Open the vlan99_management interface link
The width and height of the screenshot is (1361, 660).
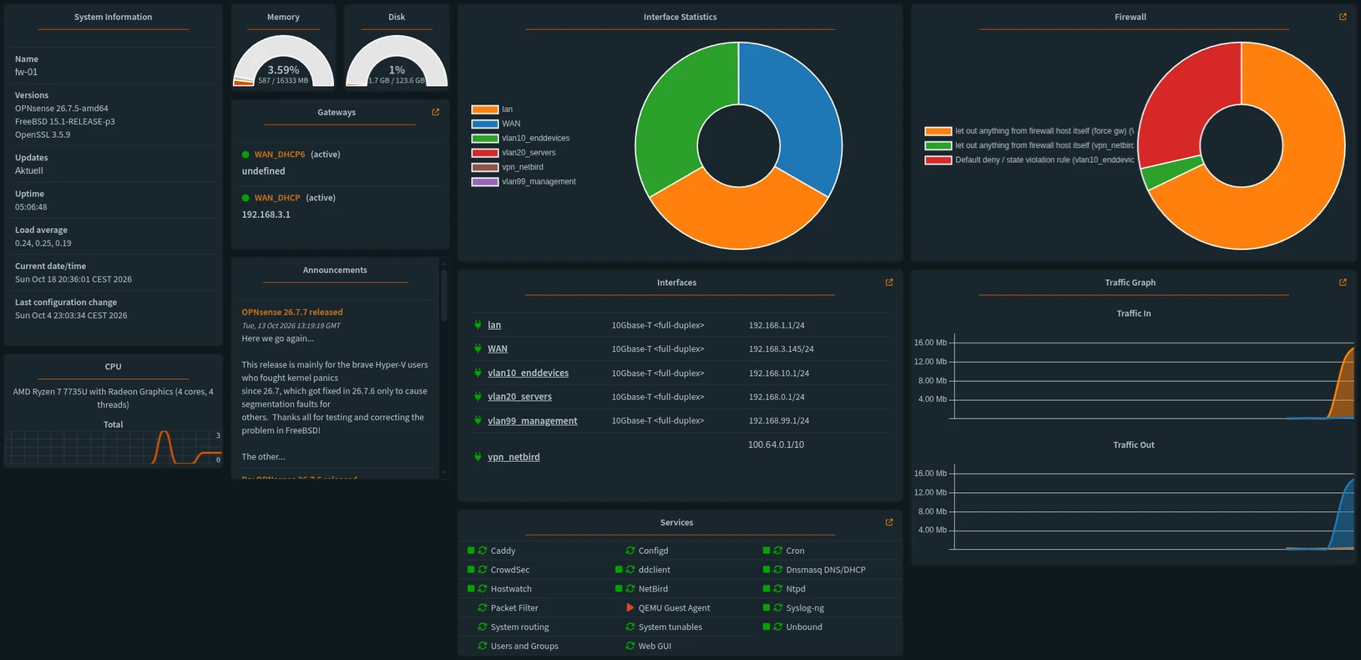tap(533, 421)
